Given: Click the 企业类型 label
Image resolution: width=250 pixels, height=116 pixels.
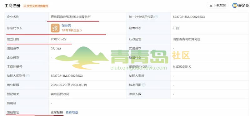Looking at the screenshot, I should point(13,57).
